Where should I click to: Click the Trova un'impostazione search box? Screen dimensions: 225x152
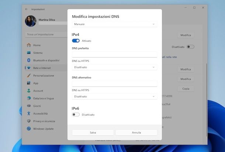click(46, 34)
